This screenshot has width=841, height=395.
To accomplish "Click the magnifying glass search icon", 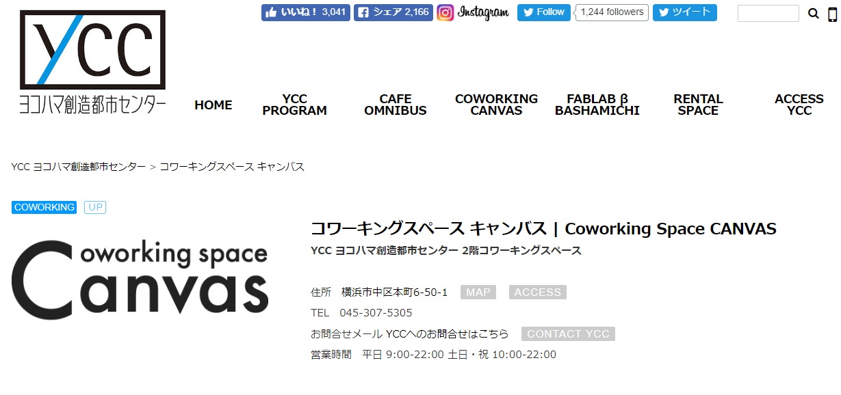I will (x=813, y=14).
